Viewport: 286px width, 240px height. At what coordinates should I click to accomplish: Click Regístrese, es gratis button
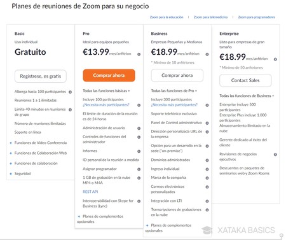click(x=41, y=76)
